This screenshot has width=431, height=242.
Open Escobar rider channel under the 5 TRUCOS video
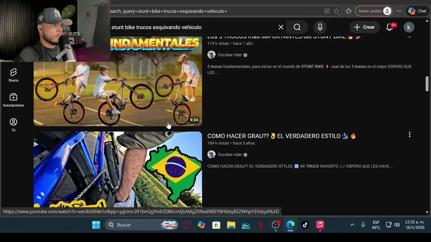tap(230, 55)
